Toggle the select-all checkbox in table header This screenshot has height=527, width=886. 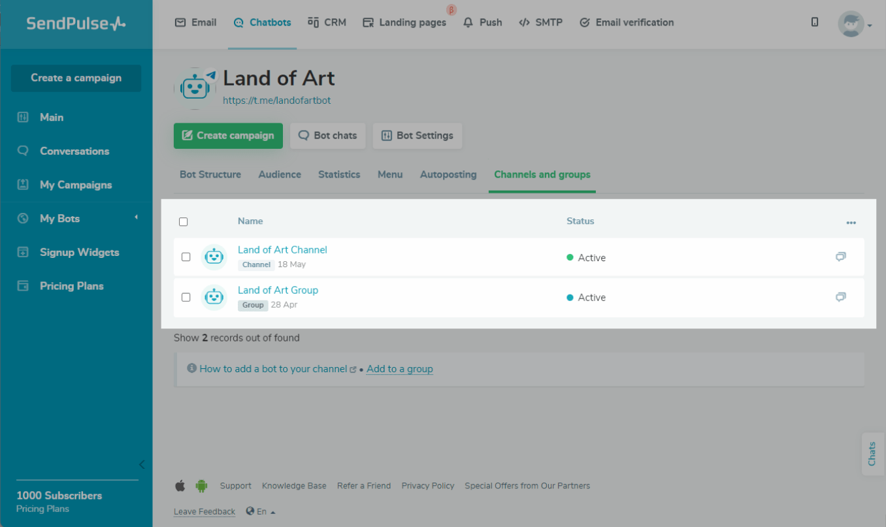(184, 222)
